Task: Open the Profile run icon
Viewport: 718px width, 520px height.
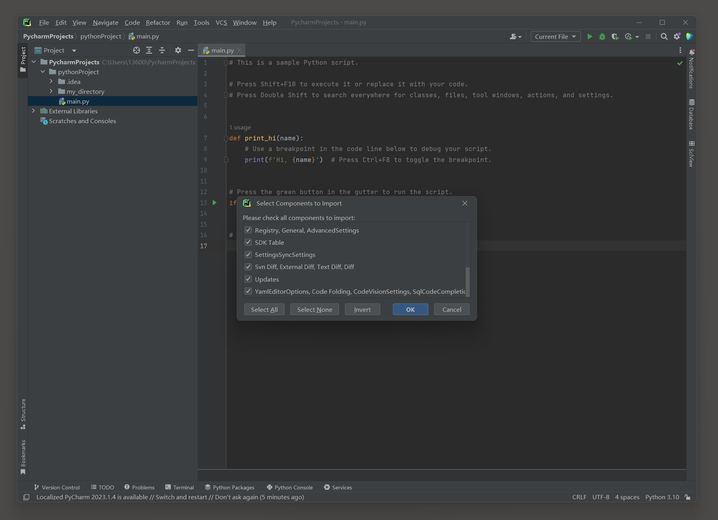Action: [629, 36]
